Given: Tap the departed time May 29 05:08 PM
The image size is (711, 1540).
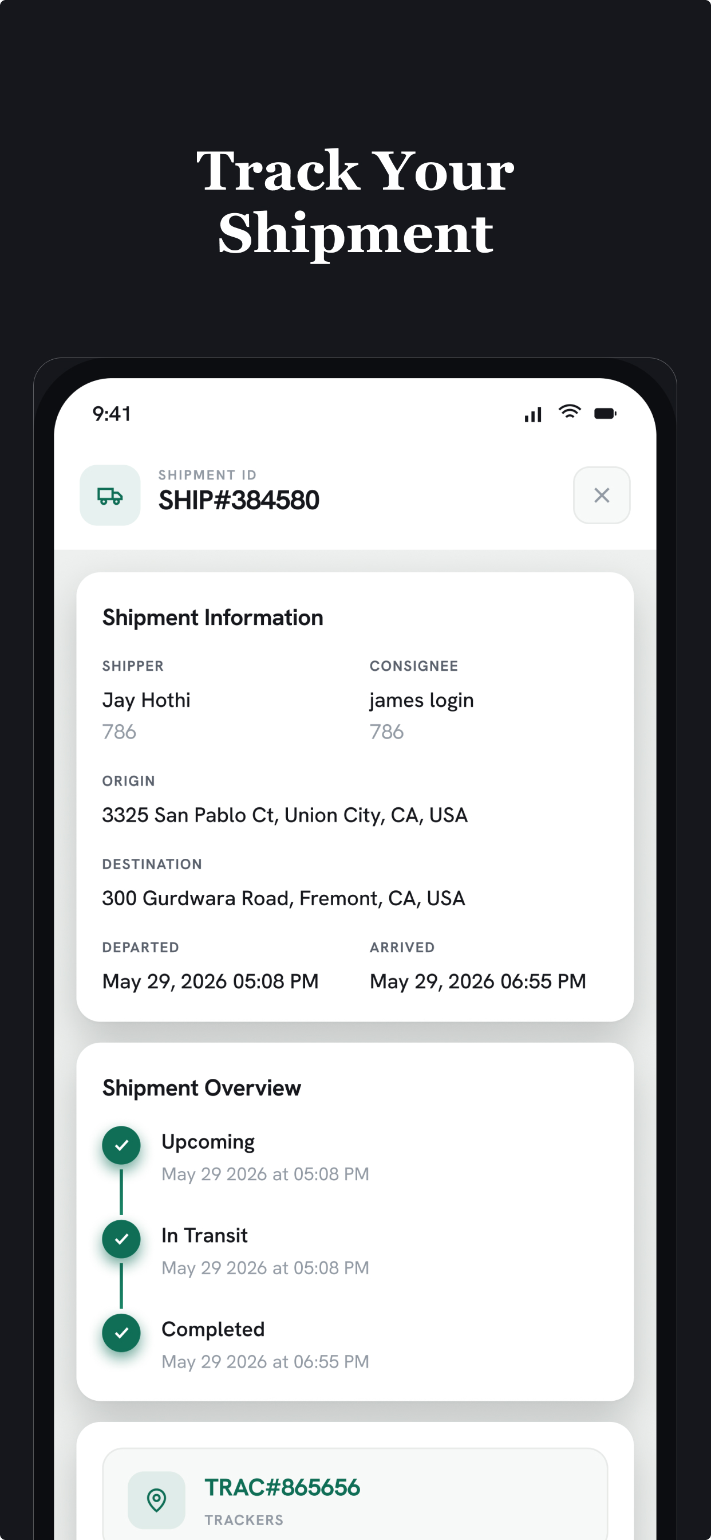Looking at the screenshot, I should pos(210,981).
